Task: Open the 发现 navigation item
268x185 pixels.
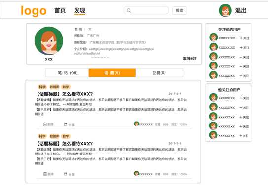Action: click(x=79, y=10)
